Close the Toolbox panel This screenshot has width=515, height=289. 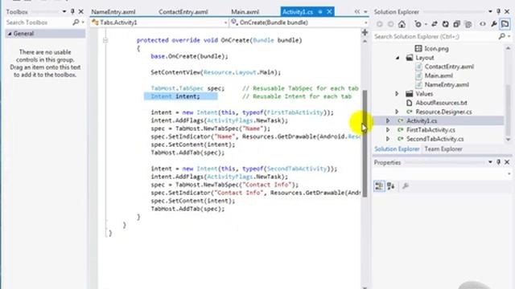point(80,12)
